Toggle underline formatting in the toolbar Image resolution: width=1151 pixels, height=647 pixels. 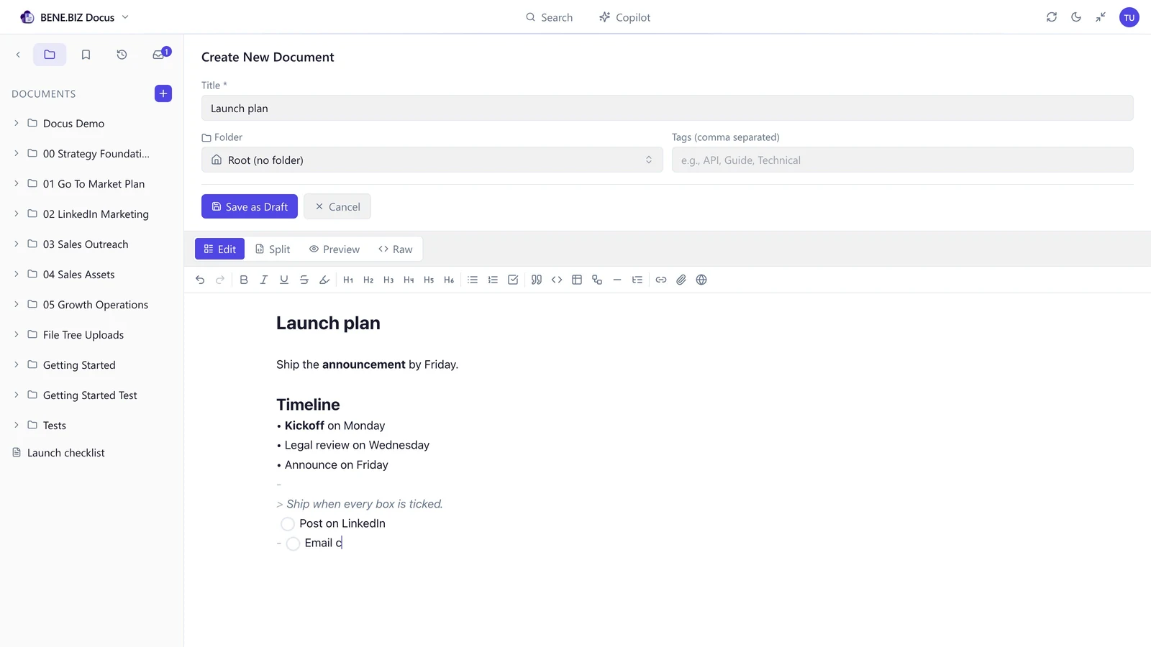(284, 280)
